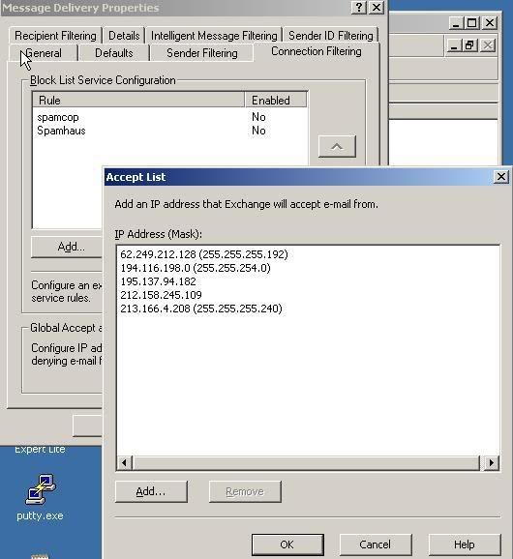Select the spamcop rule row
This screenshot has width=513, height=559.
click(x=169, y=117)
